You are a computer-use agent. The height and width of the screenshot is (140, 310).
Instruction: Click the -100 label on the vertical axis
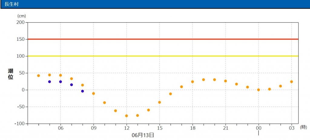[x=20, y=124]
